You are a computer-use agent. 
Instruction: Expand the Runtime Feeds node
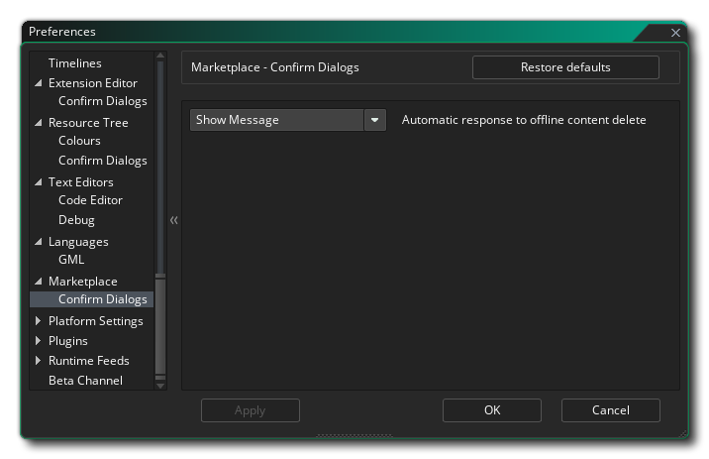[38, 361]
